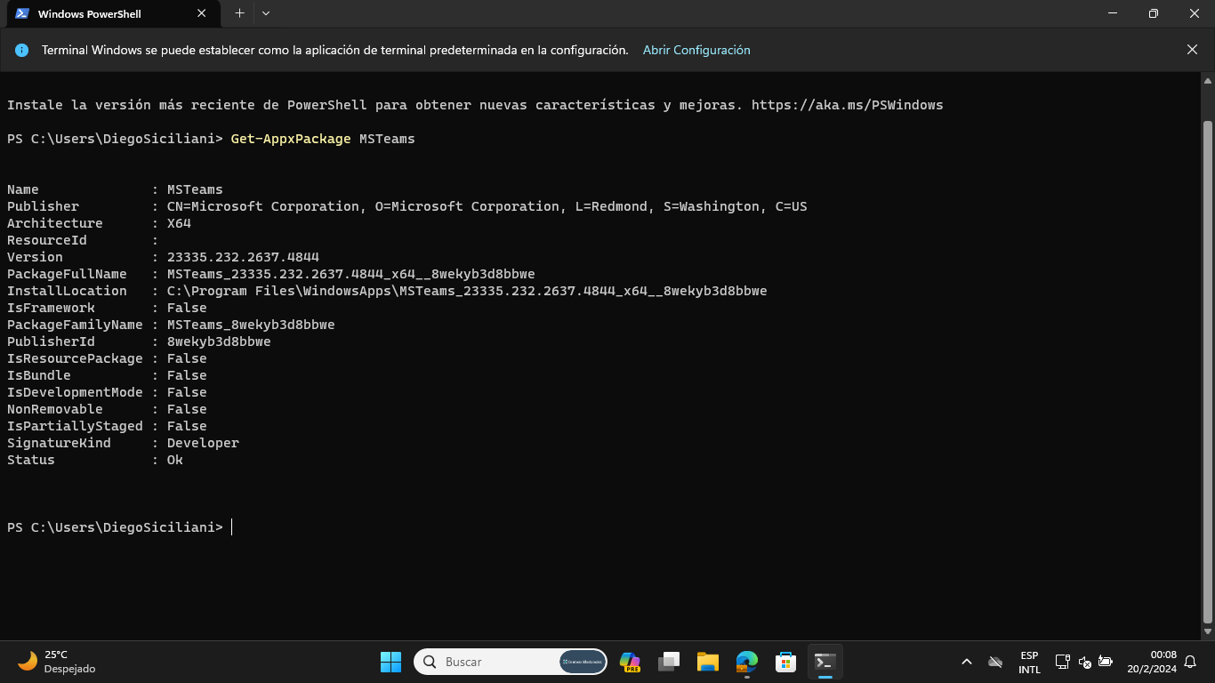Viewport: 1215px width, 683px height.
Task: Click the InstallLocation path value
Action: [x=467, y=291]
